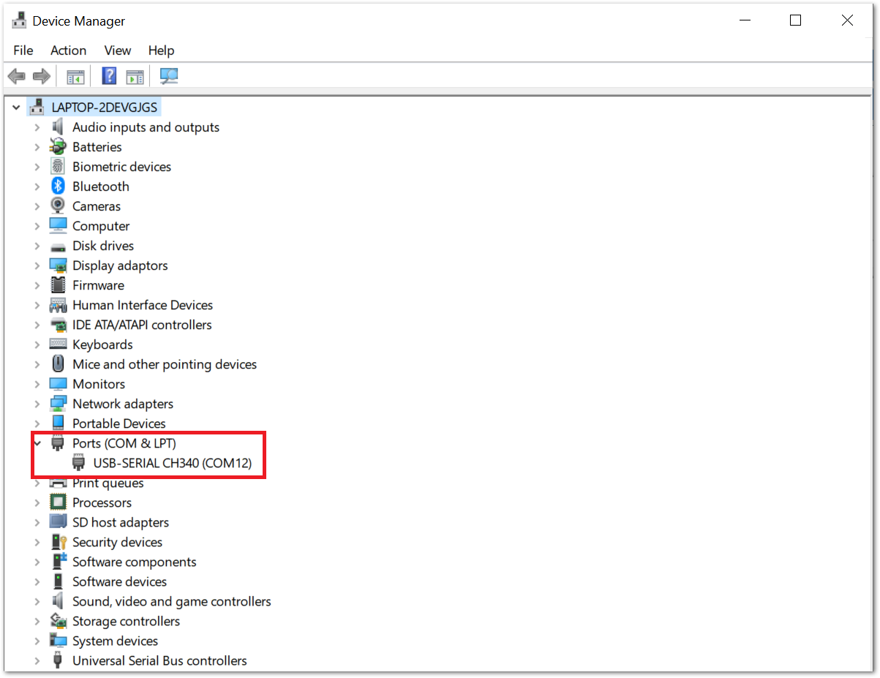Expand the Portable Devices category arrow
Screen dimensions: 880x678
click(37, 423)
